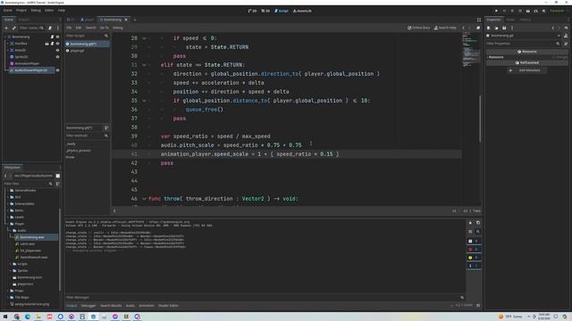
Task: Clear the Output log
Action: [x=470, y=223]
